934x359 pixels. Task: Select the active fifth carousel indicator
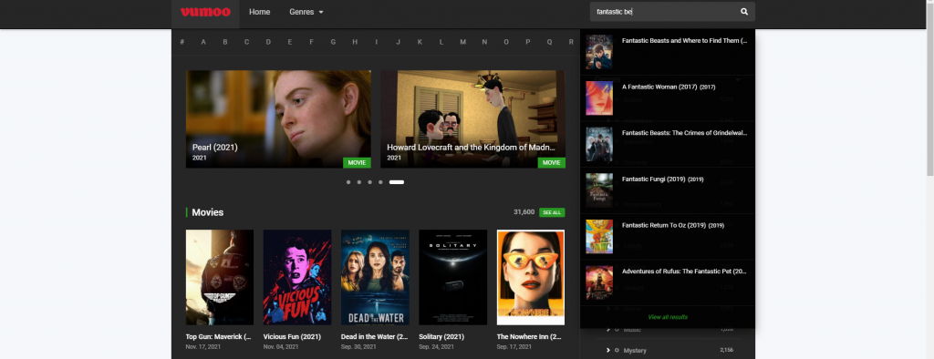click(x=397, y=182)
